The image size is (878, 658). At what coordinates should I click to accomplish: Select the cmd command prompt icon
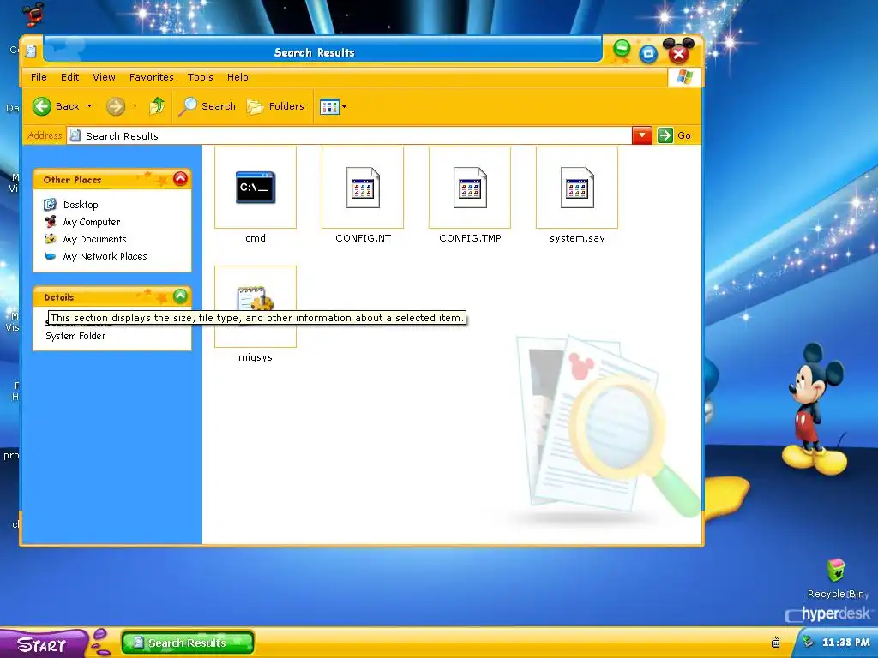(x=256, y=188)
